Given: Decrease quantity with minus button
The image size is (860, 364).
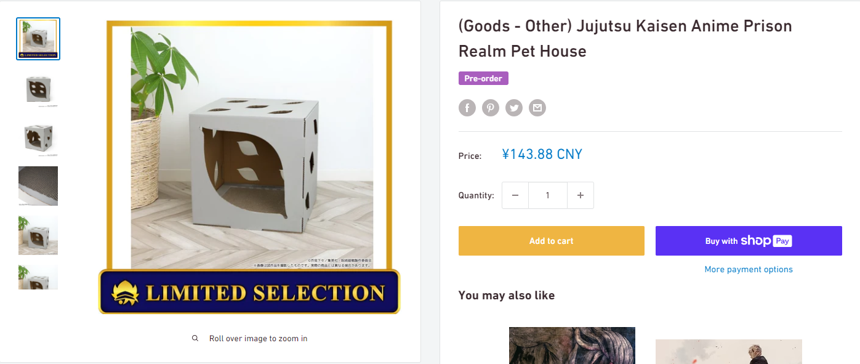Looking at the screenshot, I should click(x=515, y=195).
